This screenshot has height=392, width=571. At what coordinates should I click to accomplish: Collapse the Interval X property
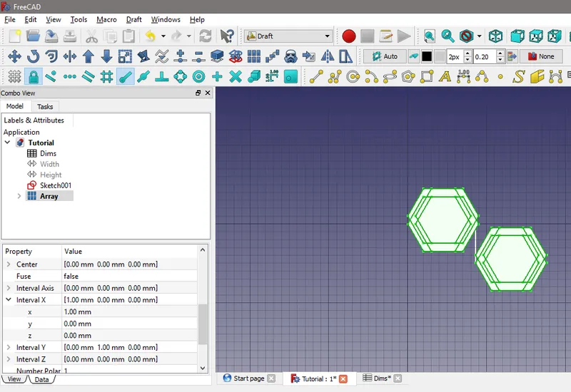point(9,300)
